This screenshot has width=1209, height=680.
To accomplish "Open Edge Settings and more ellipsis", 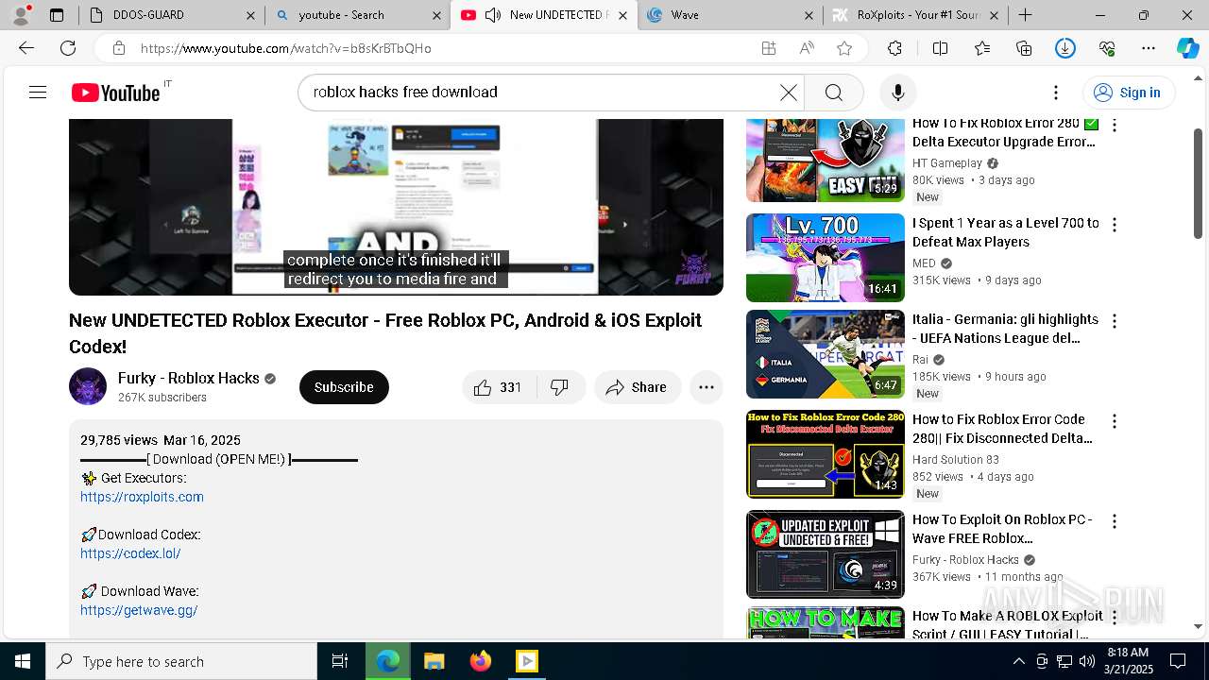I will click(x=1149, y=48).
